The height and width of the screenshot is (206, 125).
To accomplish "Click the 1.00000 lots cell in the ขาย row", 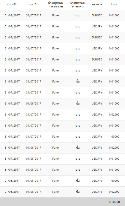I will click(x=114, y=137).
